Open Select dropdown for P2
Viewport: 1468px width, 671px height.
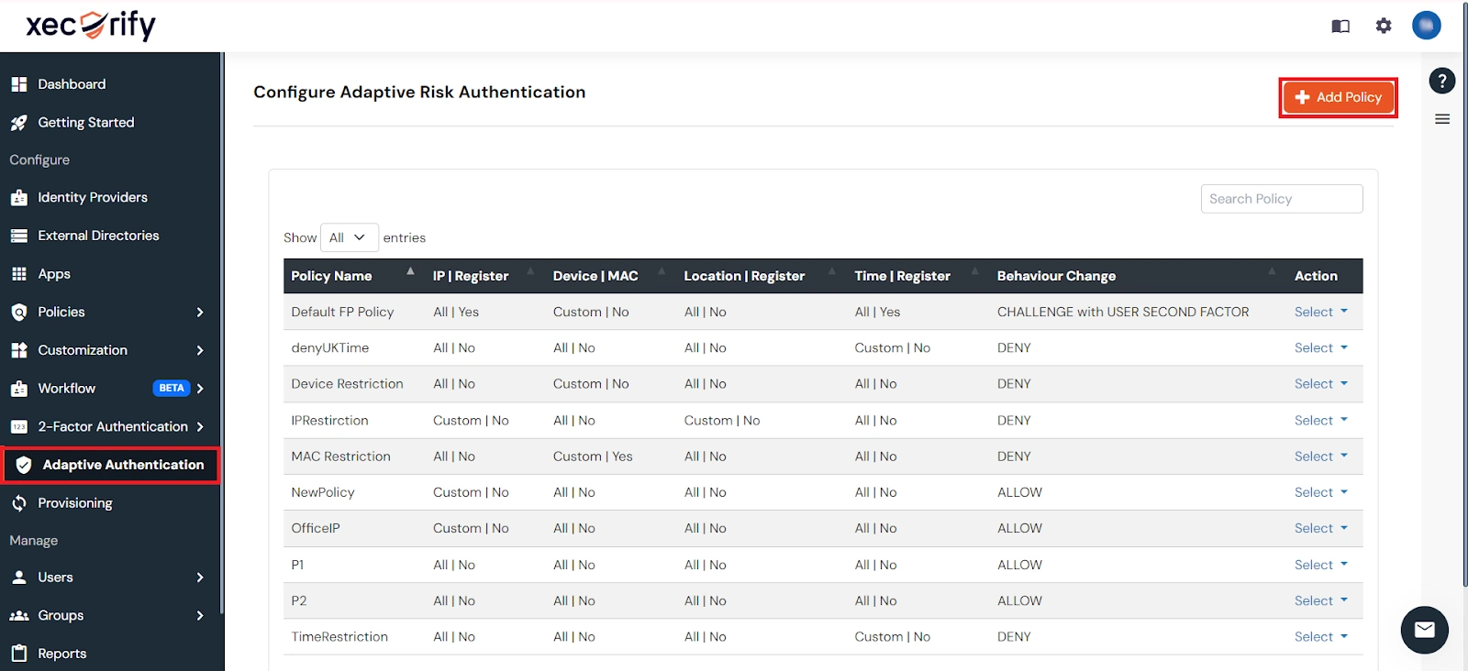pos(1321,600)
